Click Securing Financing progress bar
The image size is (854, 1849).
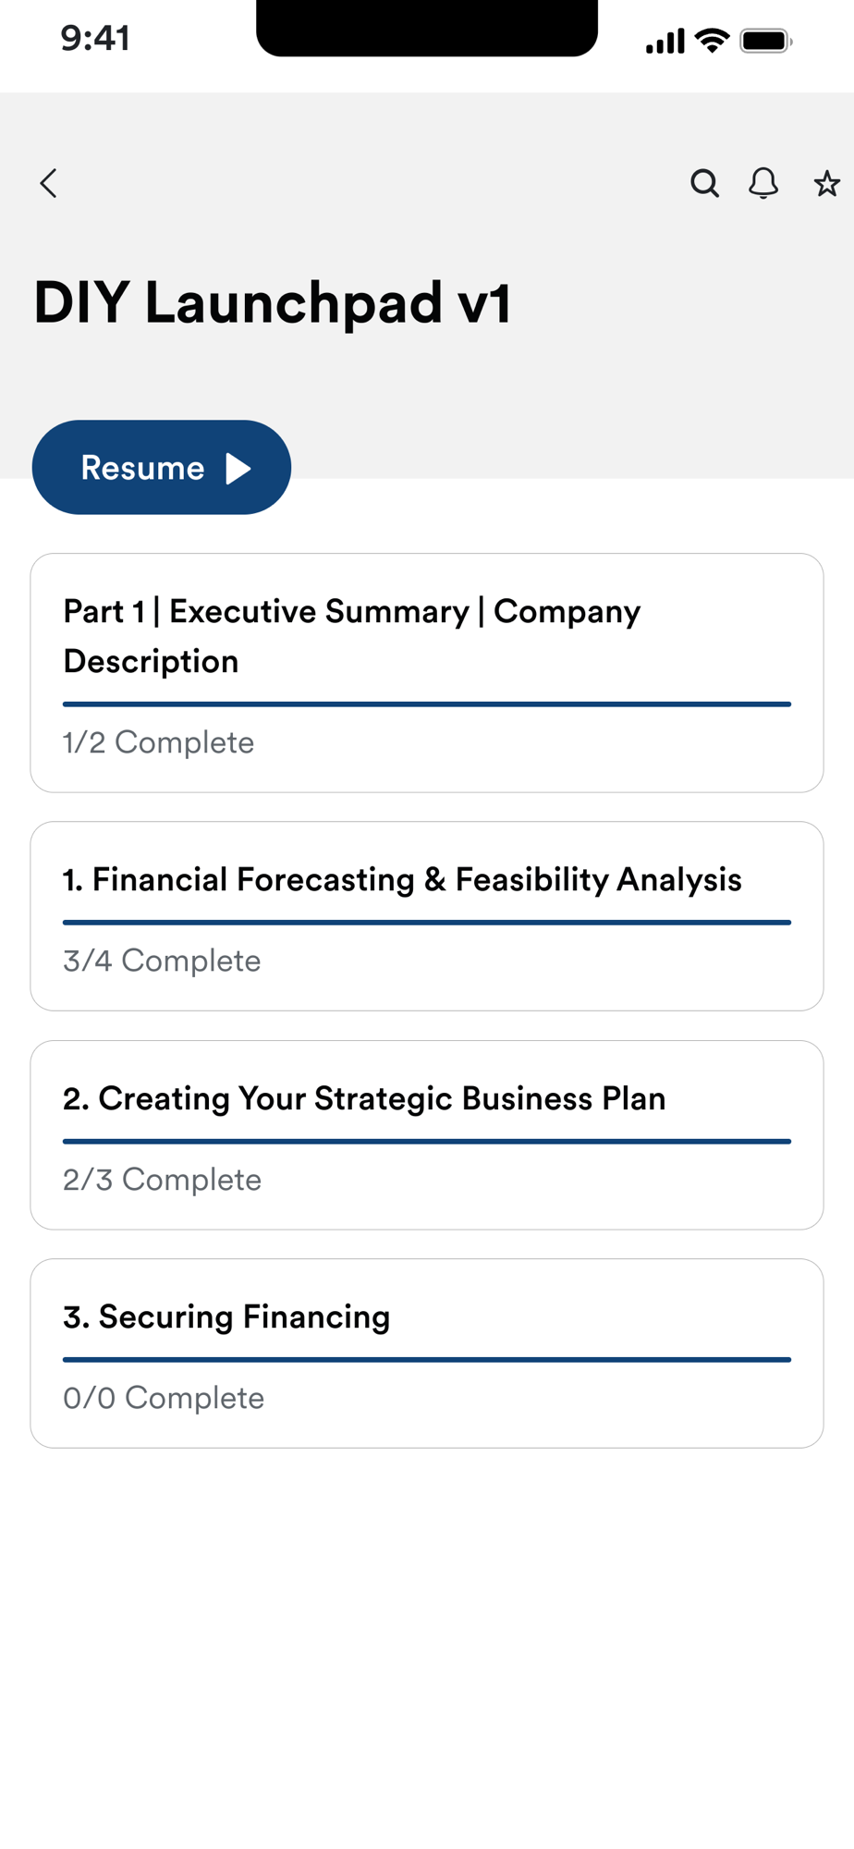[x=427, y=1360]
